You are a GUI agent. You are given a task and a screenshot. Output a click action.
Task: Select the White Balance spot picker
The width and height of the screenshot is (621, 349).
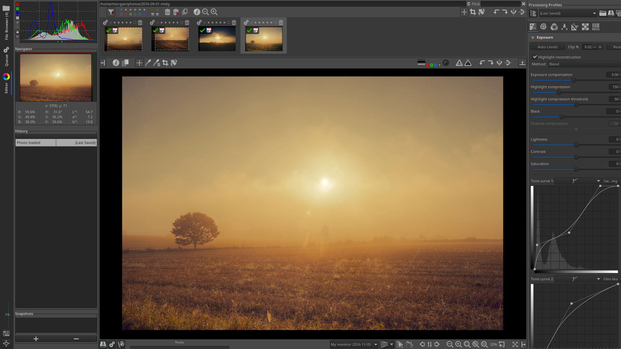click(x=148, y=63)
